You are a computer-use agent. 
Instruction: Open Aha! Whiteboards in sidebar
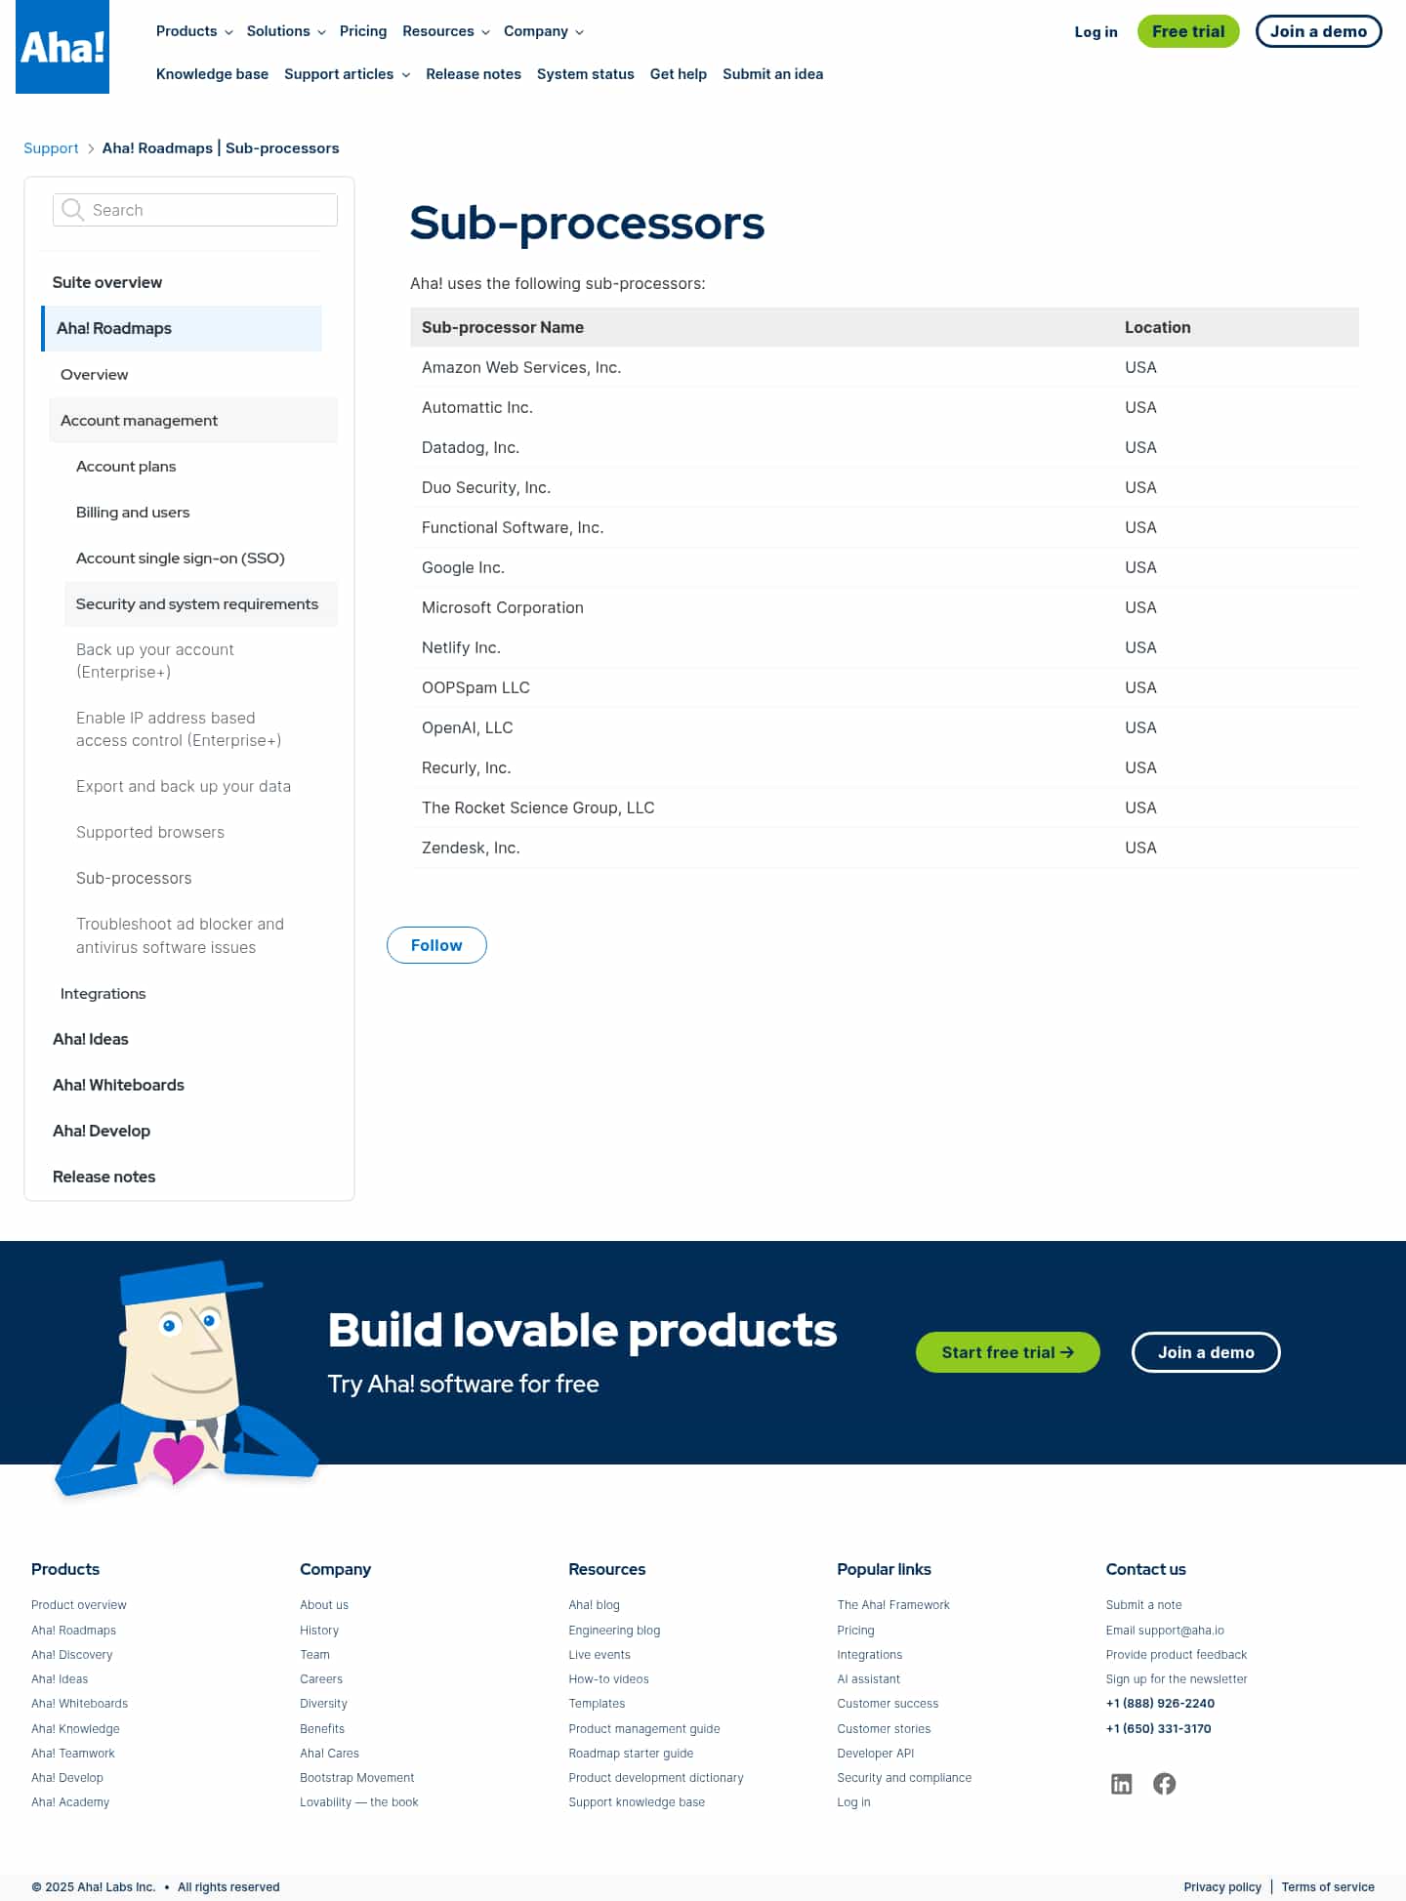click(x=118, y=1085)
